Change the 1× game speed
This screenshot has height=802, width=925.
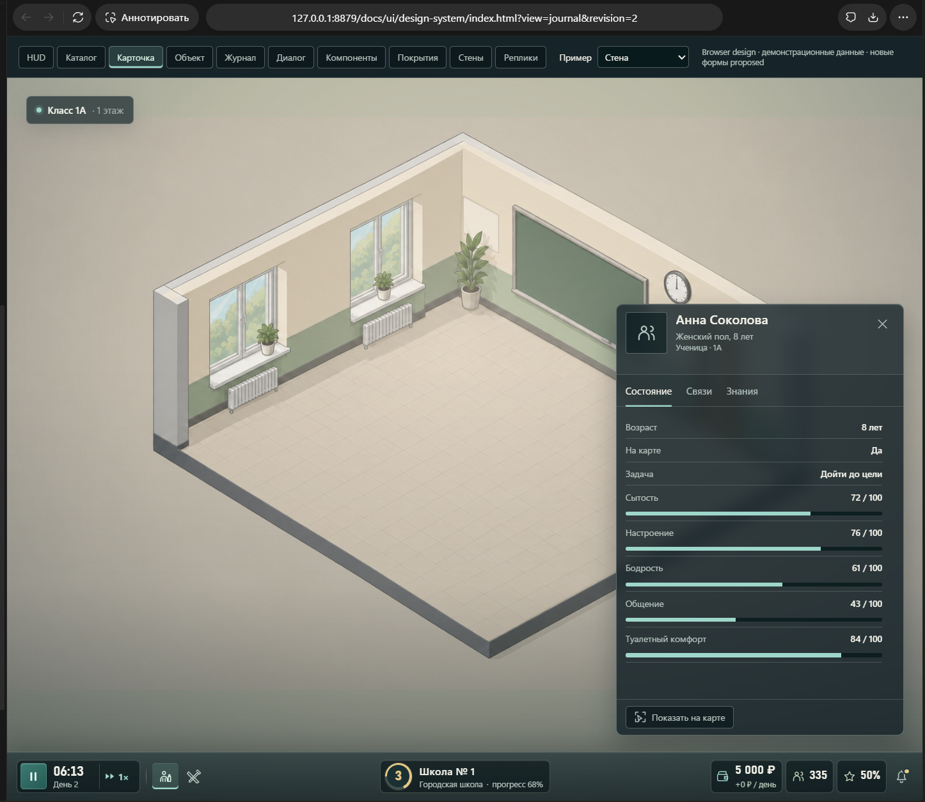[117, 776]
